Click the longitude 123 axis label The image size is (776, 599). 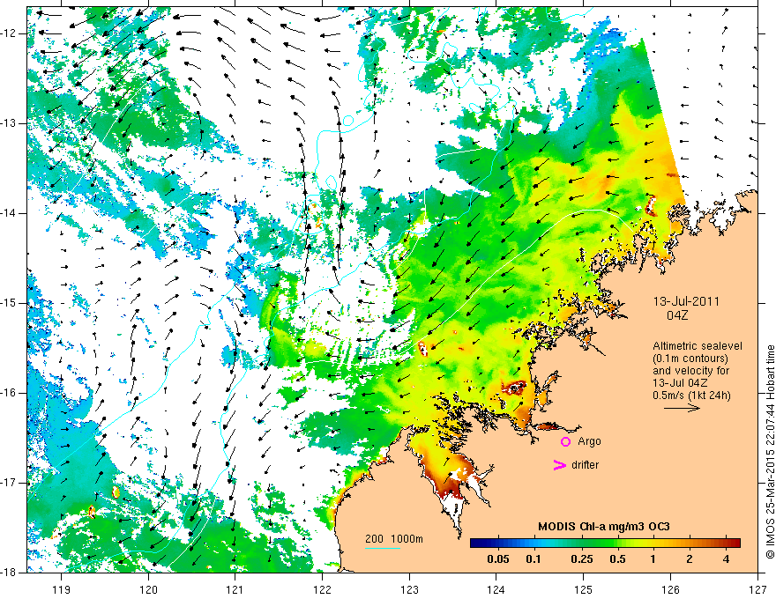click(x=409, y=589)
